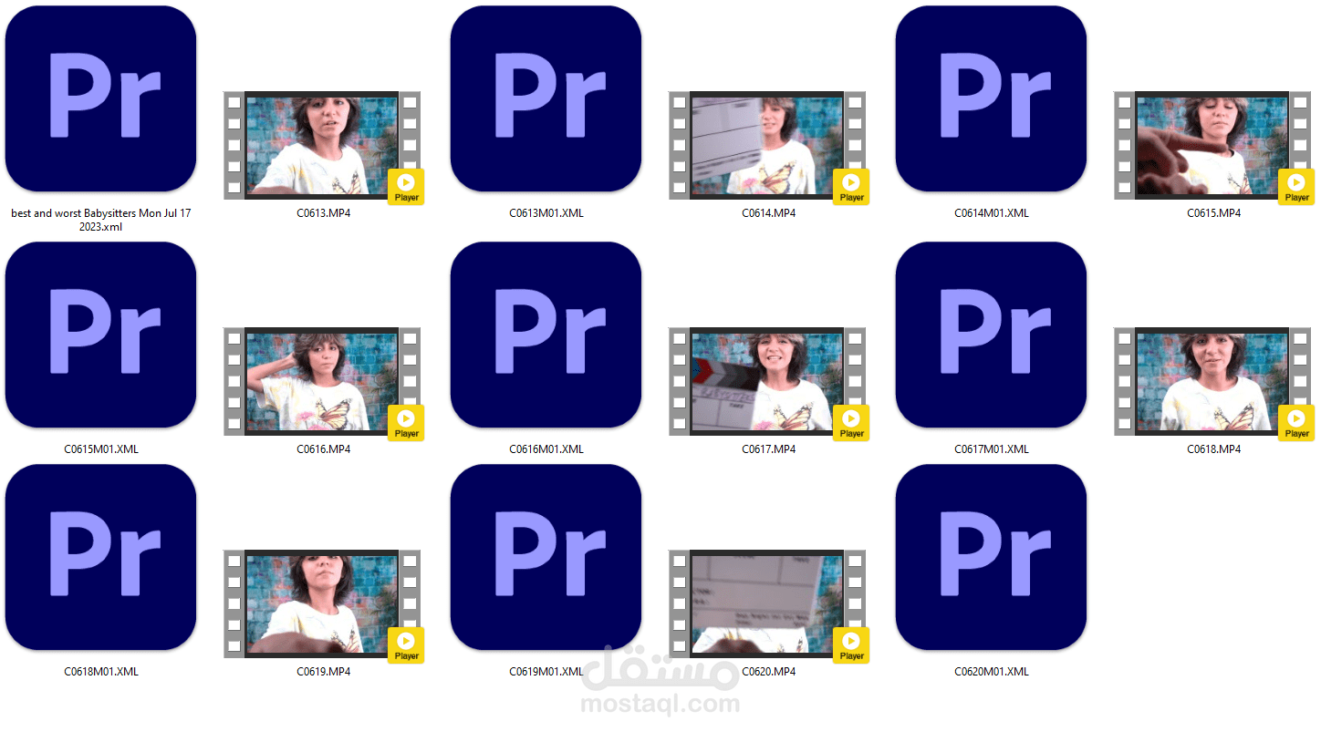Select the C0616M01.XML Premiere file icon
Viewport: 1321px width, 732px height.
546,335
